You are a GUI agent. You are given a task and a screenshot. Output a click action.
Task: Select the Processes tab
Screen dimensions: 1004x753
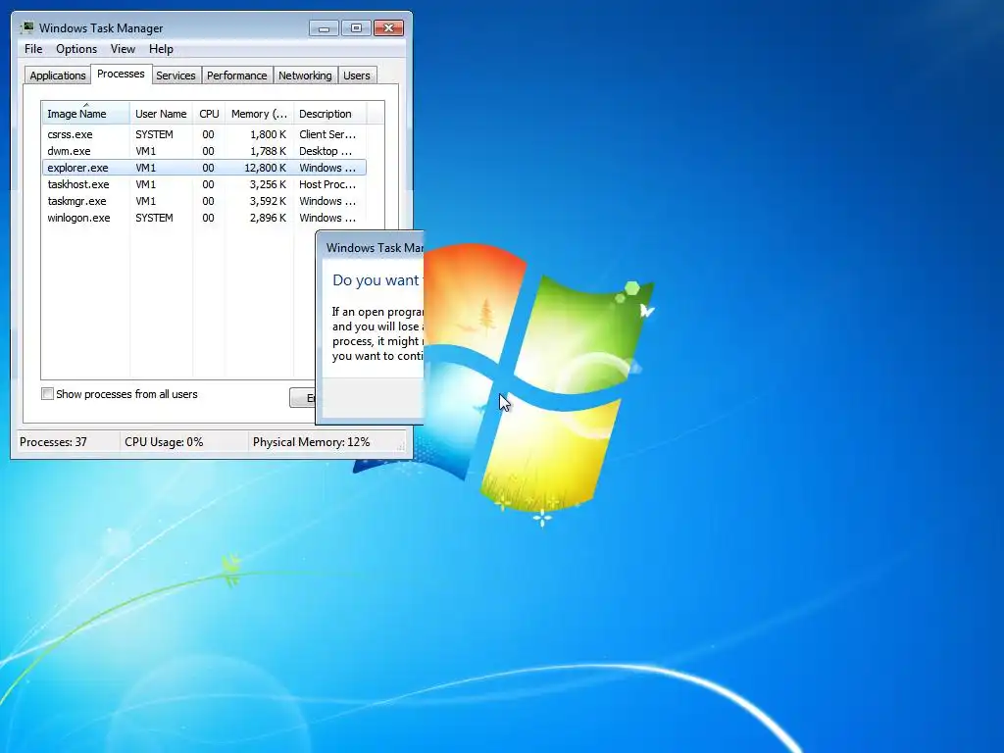click(x=121, y=74)
